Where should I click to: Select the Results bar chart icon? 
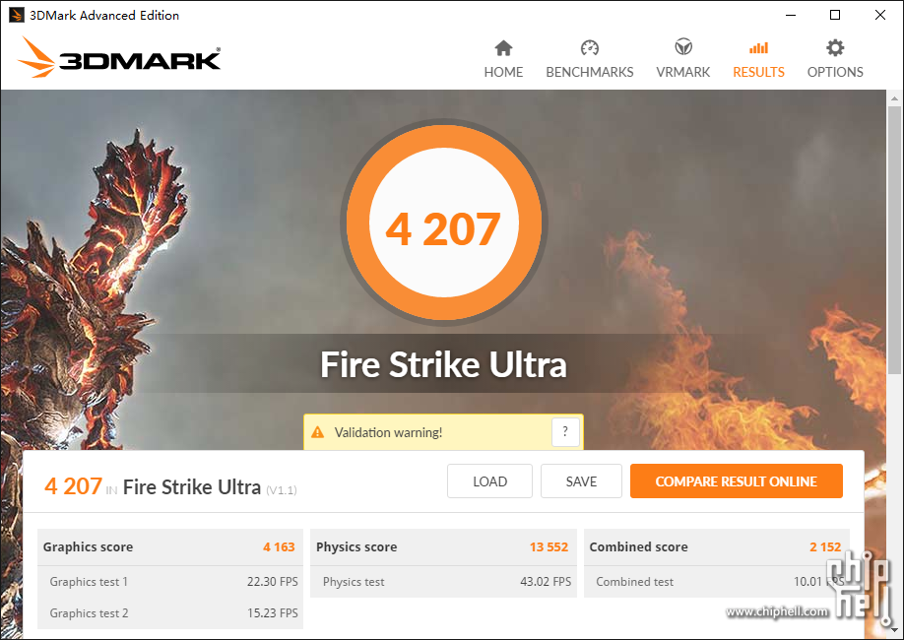[x=758, y=48]
